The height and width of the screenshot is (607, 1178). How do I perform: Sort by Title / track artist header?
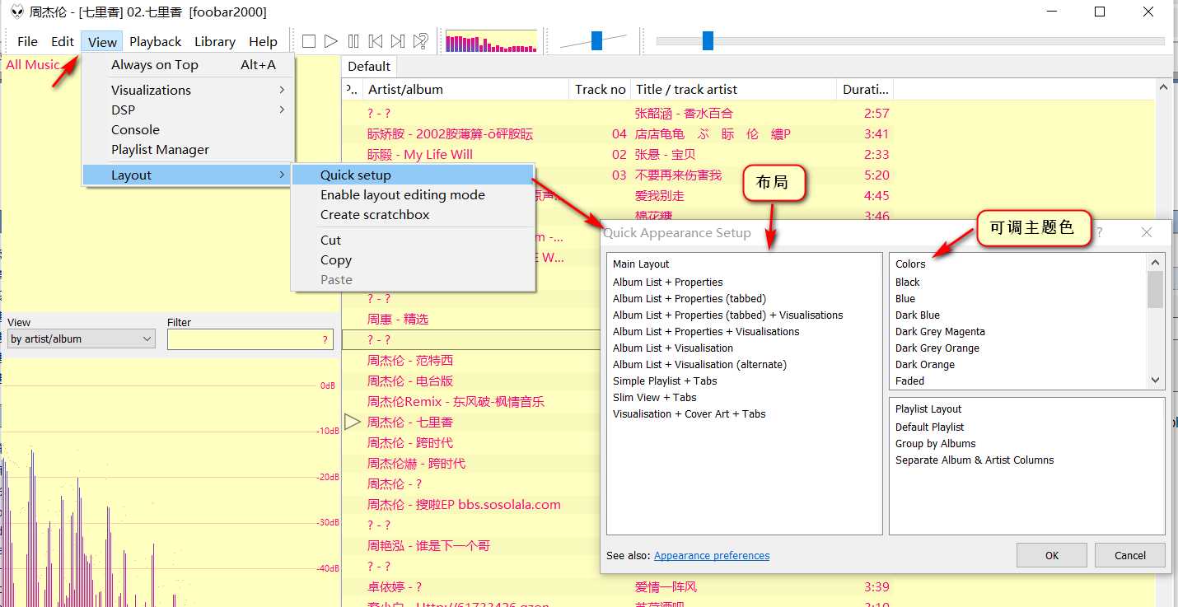click(x=733, y=89)
